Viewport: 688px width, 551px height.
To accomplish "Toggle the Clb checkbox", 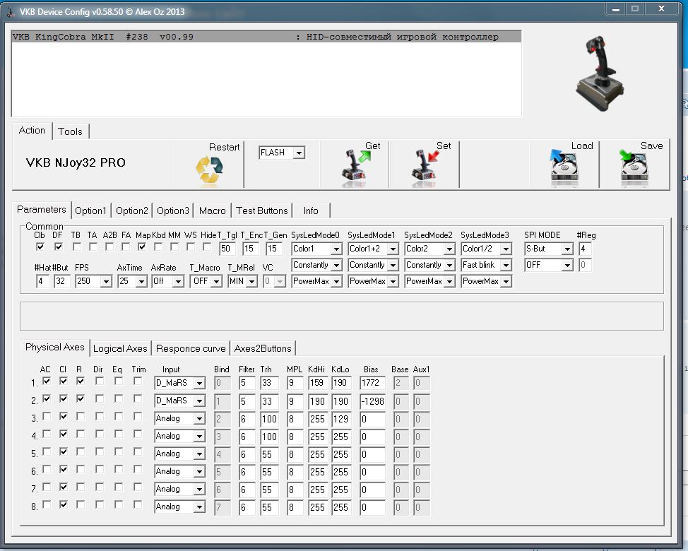I will point(40,247).
